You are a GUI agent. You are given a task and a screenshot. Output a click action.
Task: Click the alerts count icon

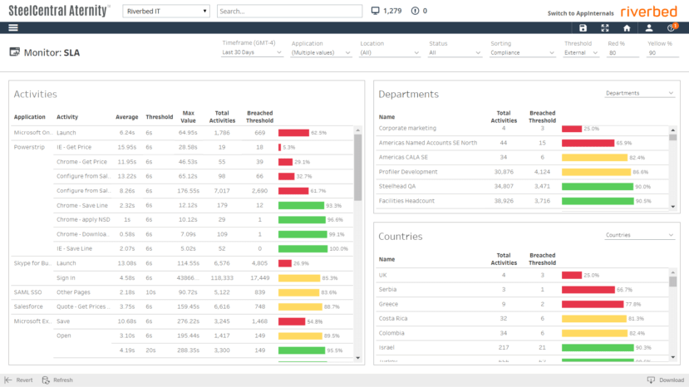415,11
